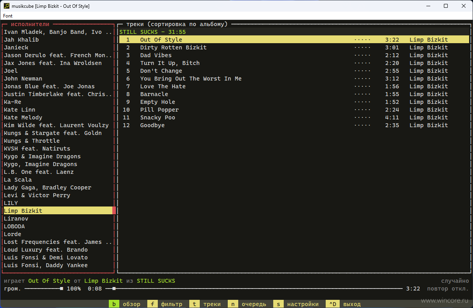Select artist Lady Gaga, Bradley Cooper
Viewport: 473px width, 308px height.
coord(58,187)
